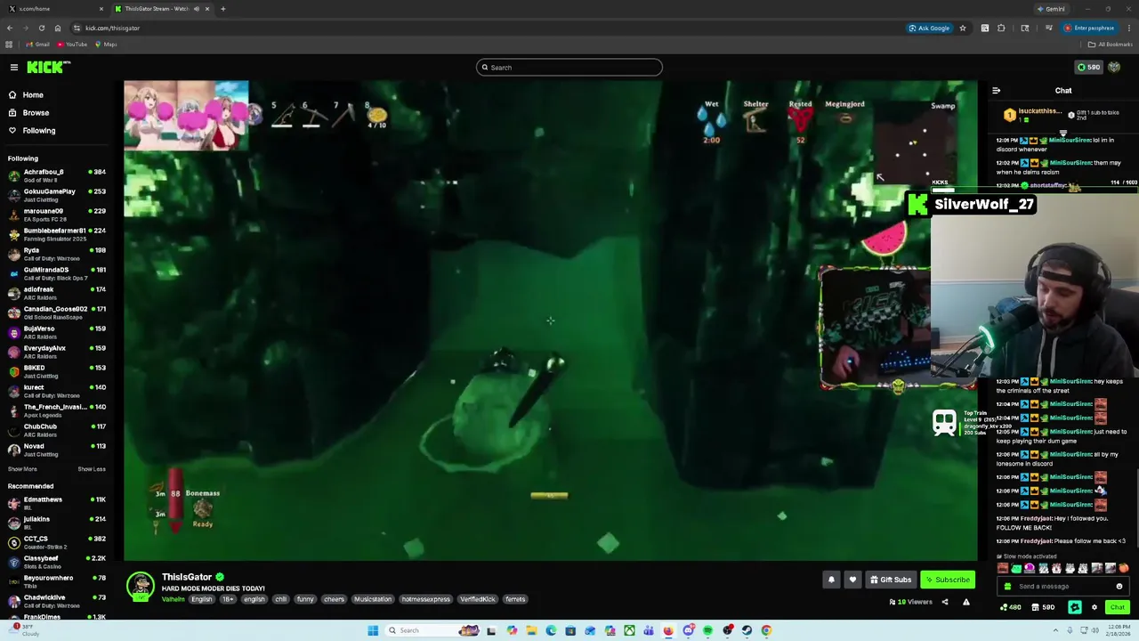
Task: Click the green Chat send button
Action: (x=1117, y=607)
